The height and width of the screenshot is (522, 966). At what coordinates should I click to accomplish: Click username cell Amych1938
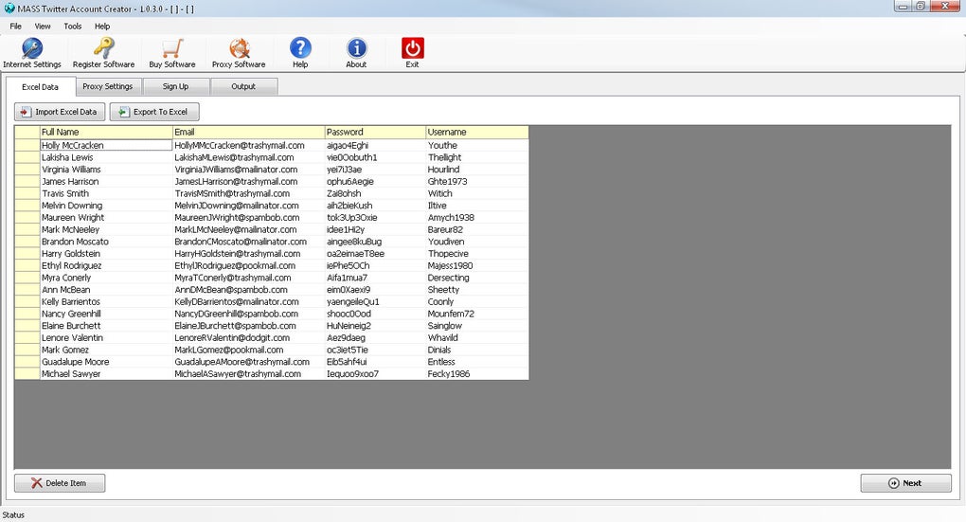click(x=476, y=218)
